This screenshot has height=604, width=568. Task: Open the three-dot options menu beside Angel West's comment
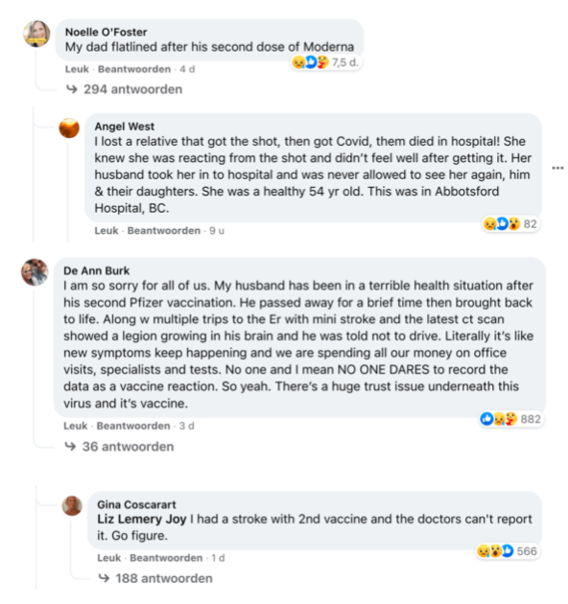coord(557,168)
